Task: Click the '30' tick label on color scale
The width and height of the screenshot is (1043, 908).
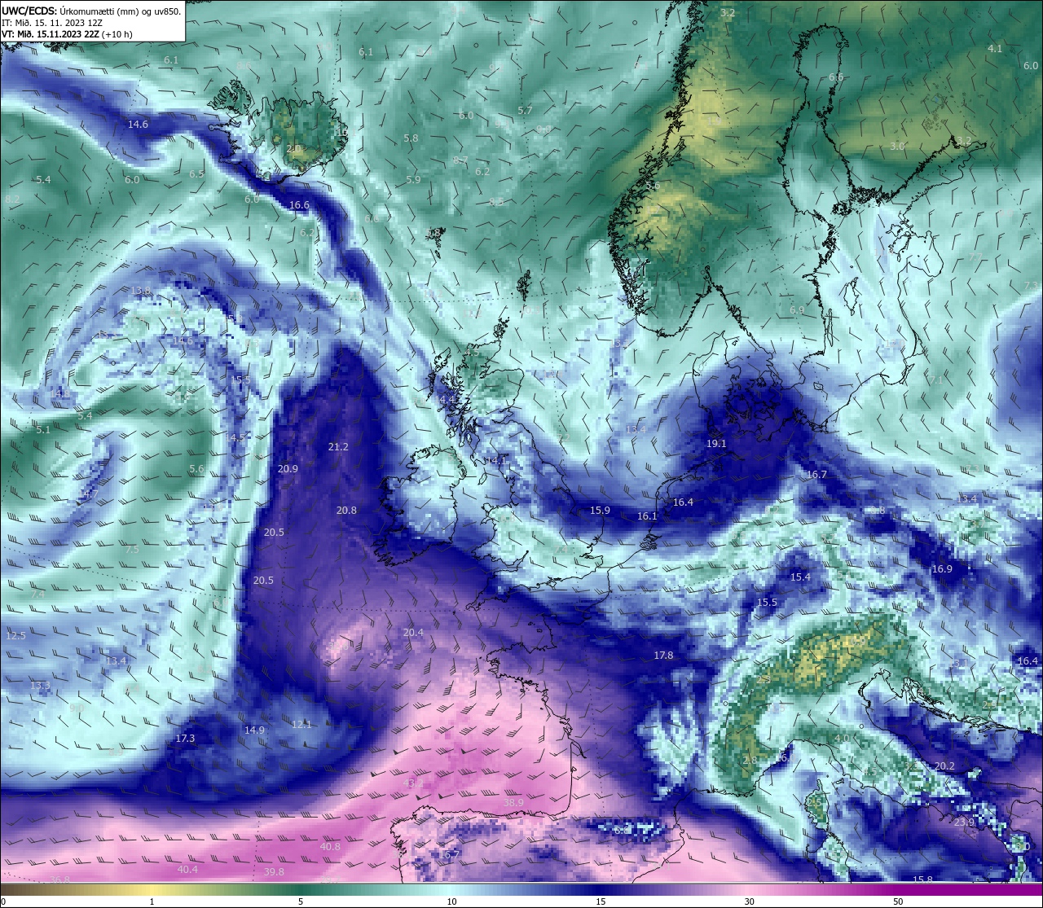Action: [749, 901]
